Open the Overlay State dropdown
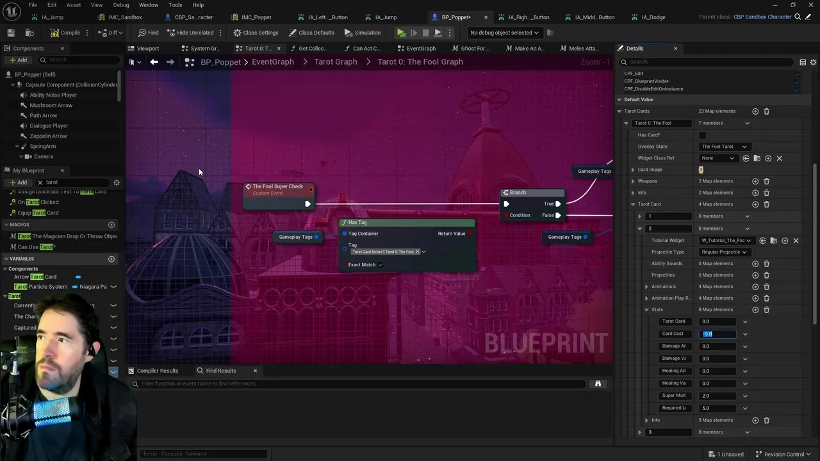 click(x=724, y=147)
